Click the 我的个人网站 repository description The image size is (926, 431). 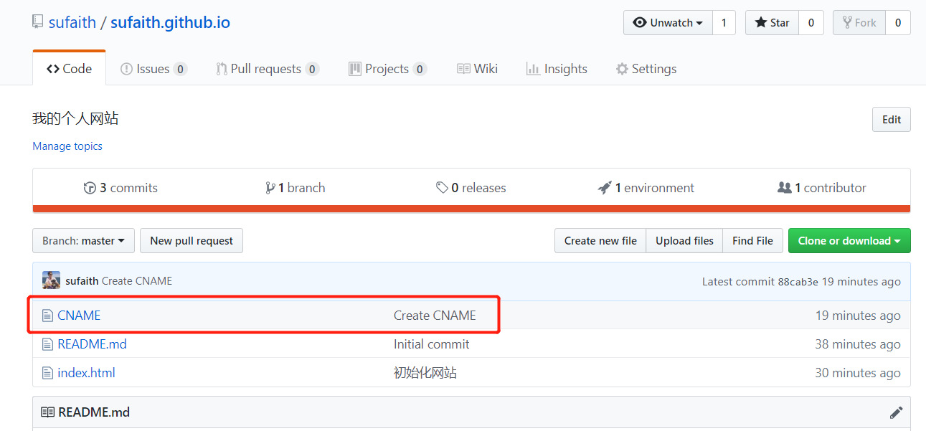point(75,119)
